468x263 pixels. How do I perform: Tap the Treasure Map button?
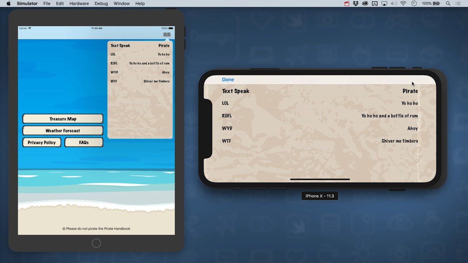click(x=63, y=118)
